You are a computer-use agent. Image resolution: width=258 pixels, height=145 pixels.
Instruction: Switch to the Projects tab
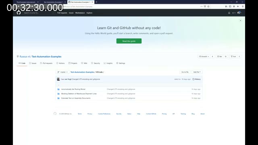[73, 63]
